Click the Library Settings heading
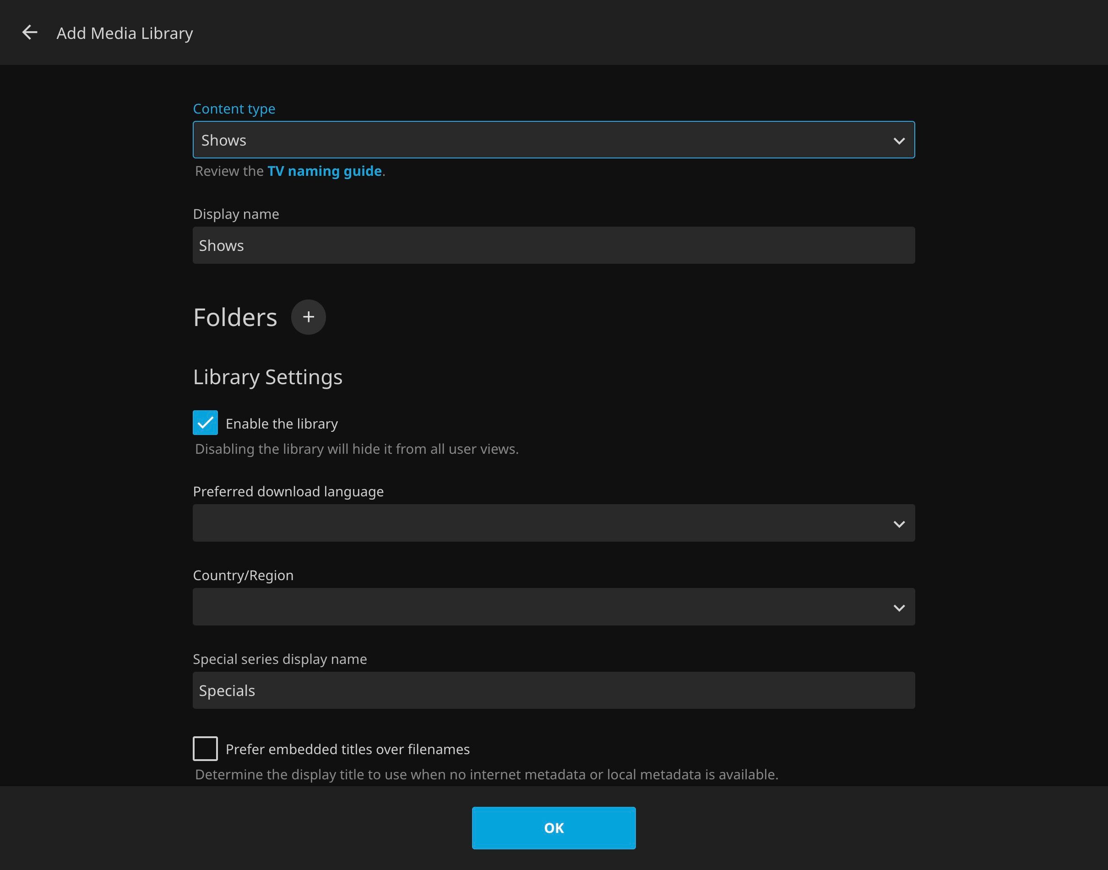Image resolution: width=1108 pixels, height=870 pixels. (x=267, y=377)
